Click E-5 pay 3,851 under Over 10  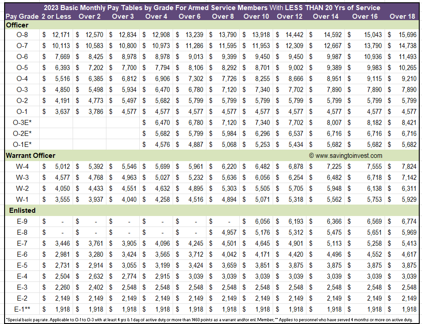pos(263,265)
